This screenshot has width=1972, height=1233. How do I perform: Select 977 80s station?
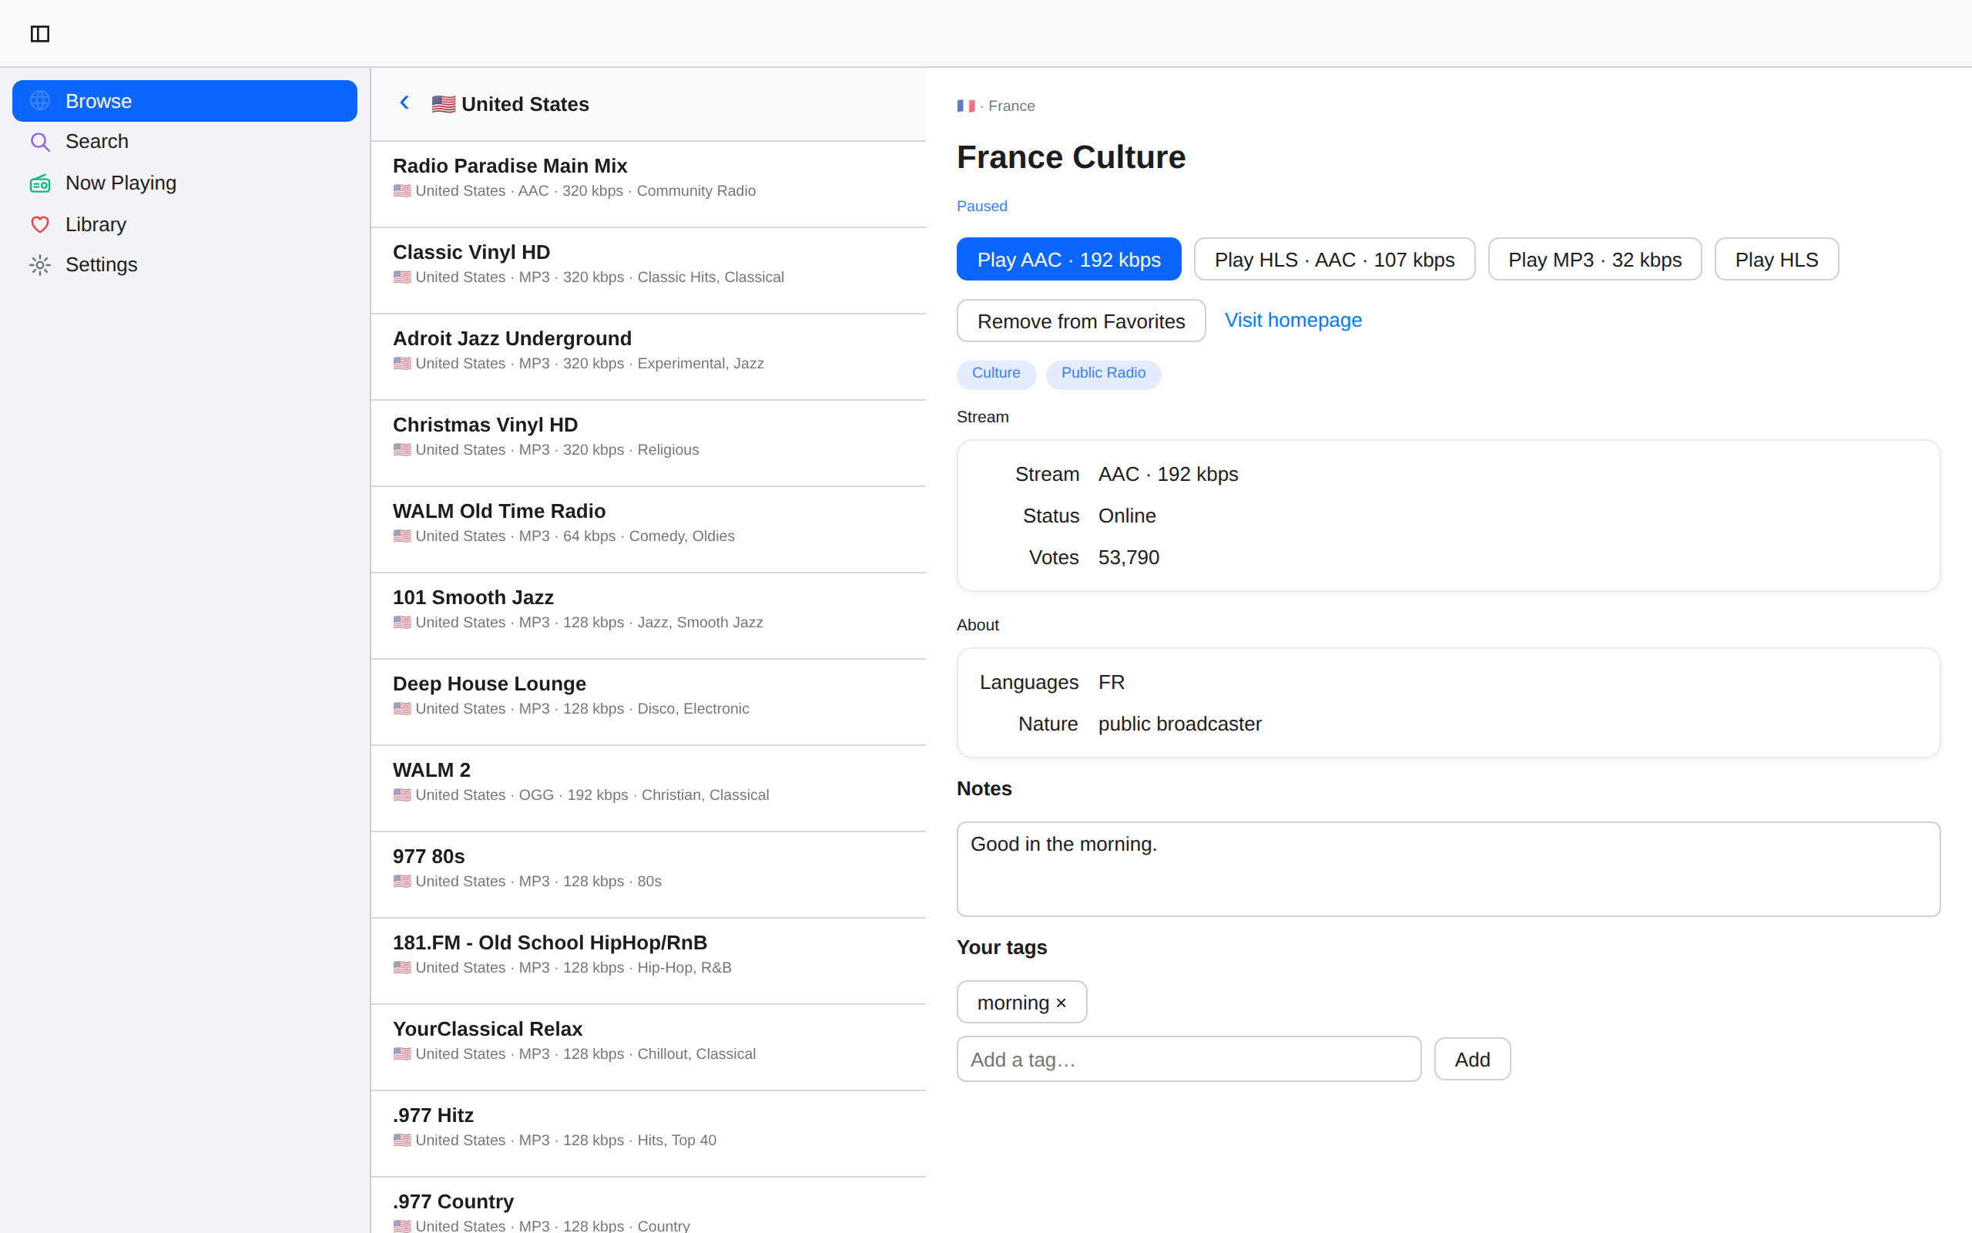click(649, 875)
